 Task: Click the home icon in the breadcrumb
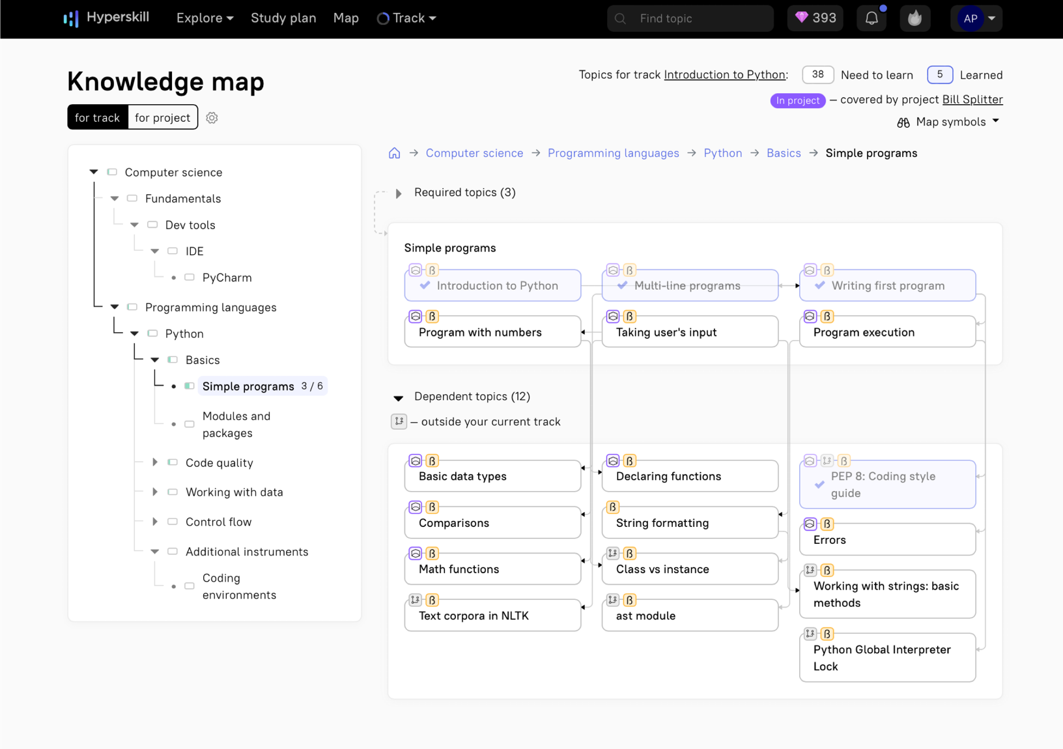(394, 152)
